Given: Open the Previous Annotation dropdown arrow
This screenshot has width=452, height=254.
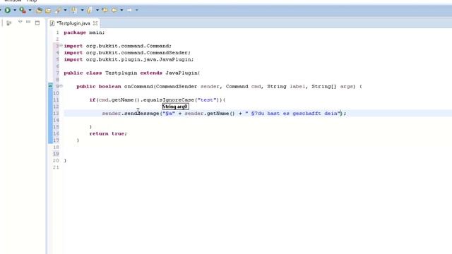Looking at the screenshot, I should tap(97, 10).
